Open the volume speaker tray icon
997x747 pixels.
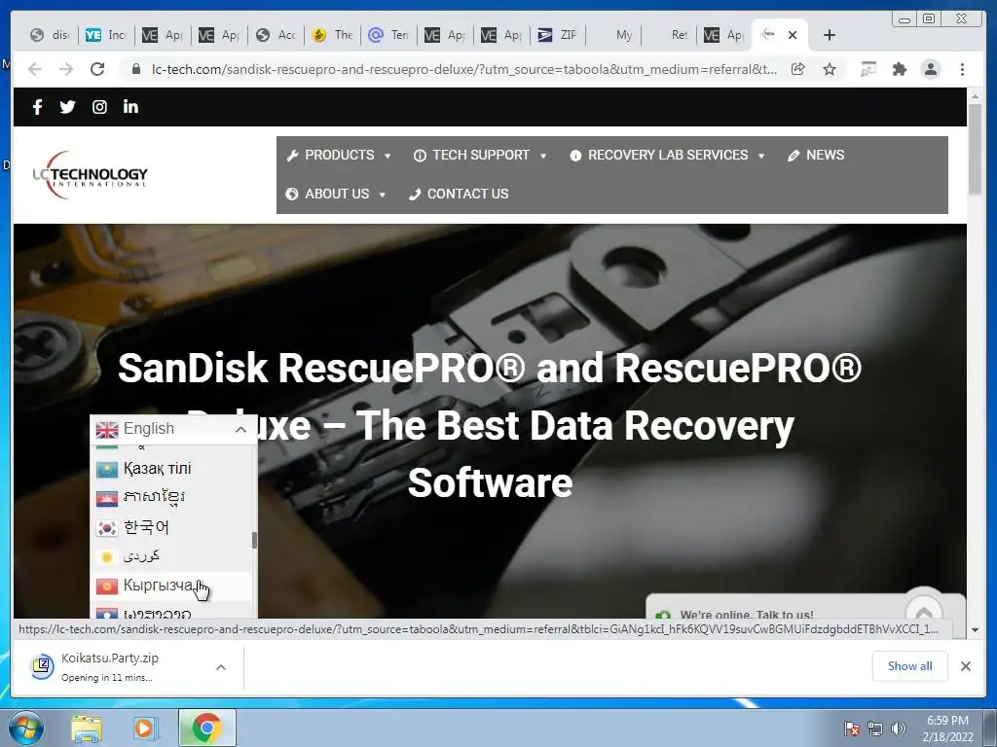point(899,729)
